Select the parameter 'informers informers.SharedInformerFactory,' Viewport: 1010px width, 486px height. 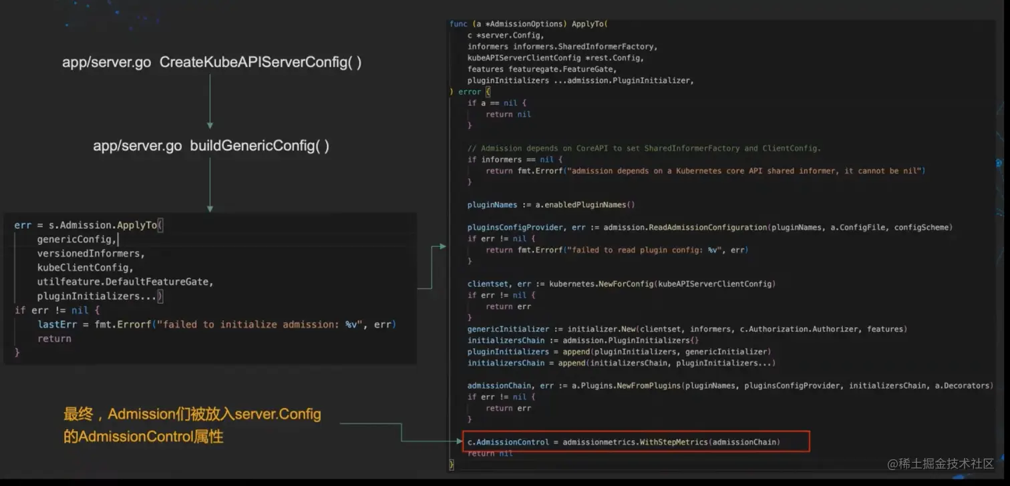click(x=562, y=47)
